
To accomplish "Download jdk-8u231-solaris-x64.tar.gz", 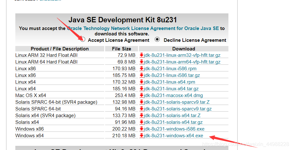I will [173, 122].
